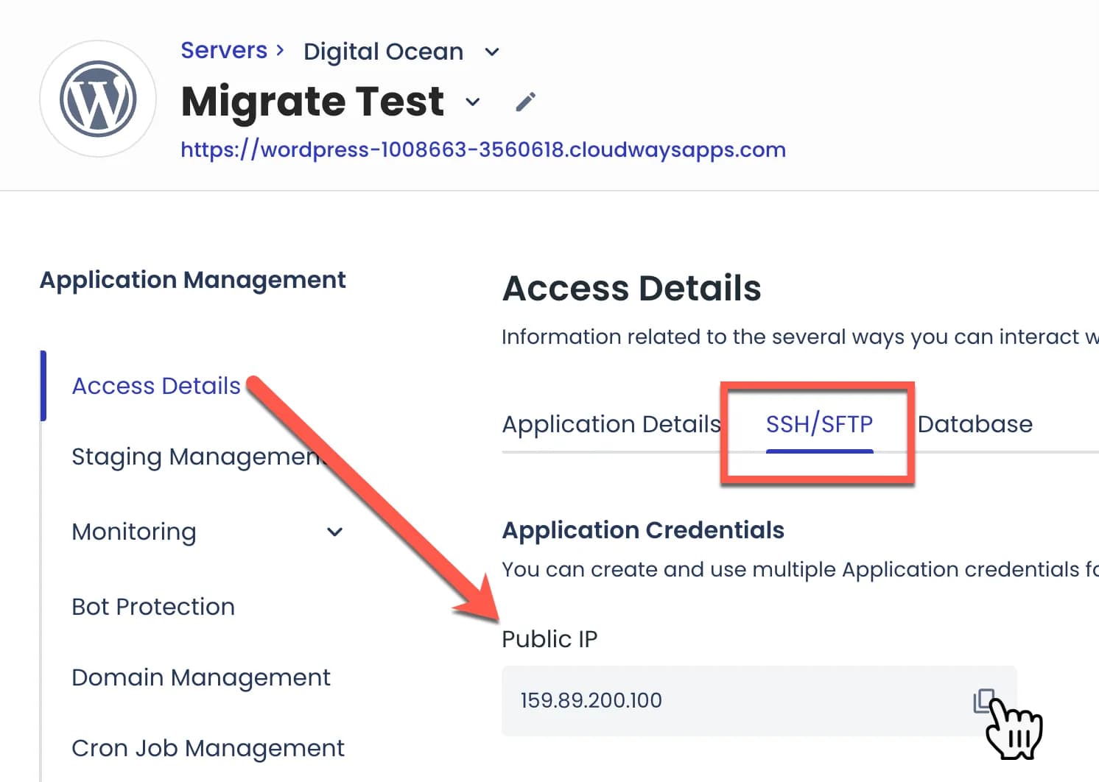This screenshot has width=1099, height=782.
Task: Open Cron Job Management
Action: [208, 748]
